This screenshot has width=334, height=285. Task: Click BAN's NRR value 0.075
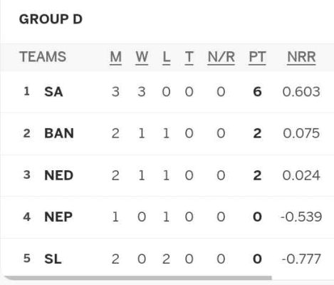(x=301, y=133)
